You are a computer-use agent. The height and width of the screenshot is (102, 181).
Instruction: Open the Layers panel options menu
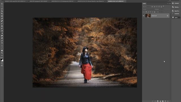point(170,3)
